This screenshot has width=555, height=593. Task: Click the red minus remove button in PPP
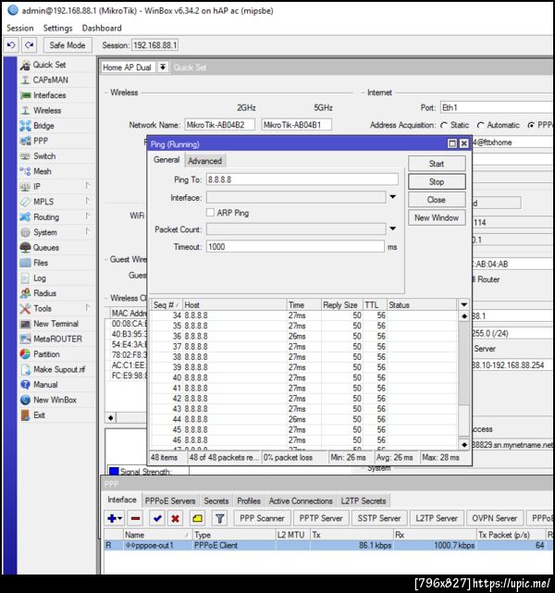tap(136, 518)
